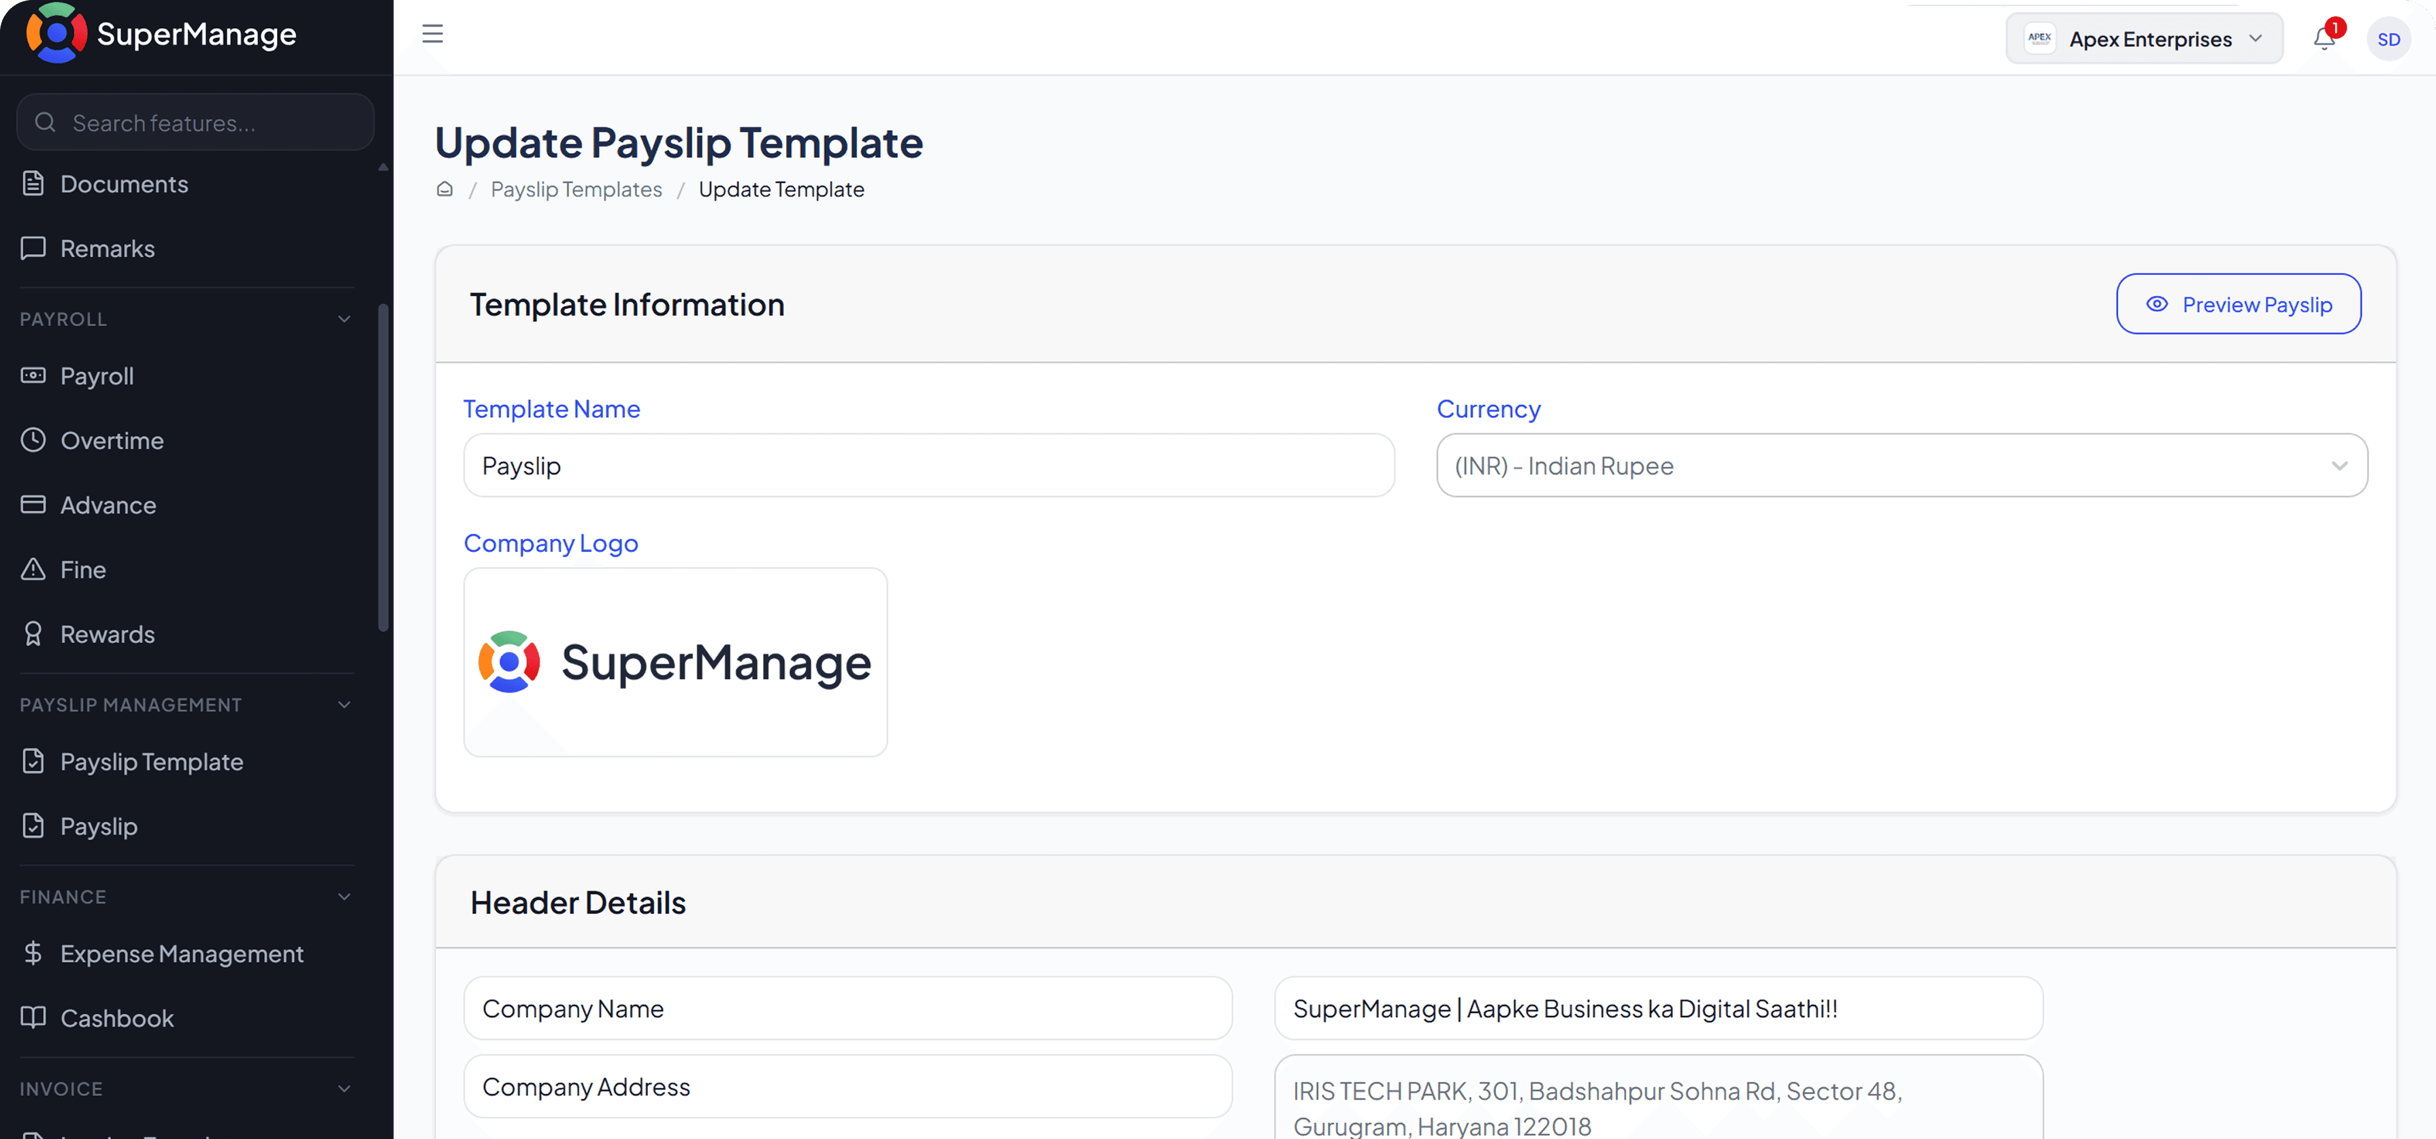Click the Cashbook book icon
Viewport: 2436px width, 1139px height.
pos(33,1017)
